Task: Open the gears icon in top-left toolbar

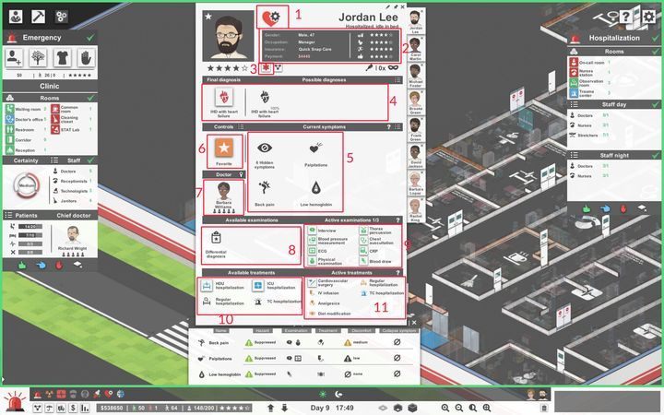Action: pos(62,17)
